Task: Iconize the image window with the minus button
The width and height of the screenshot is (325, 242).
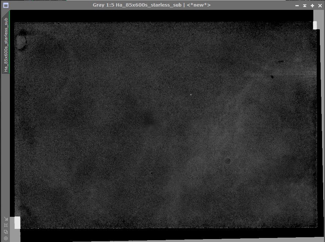Action: click(297, 5)
